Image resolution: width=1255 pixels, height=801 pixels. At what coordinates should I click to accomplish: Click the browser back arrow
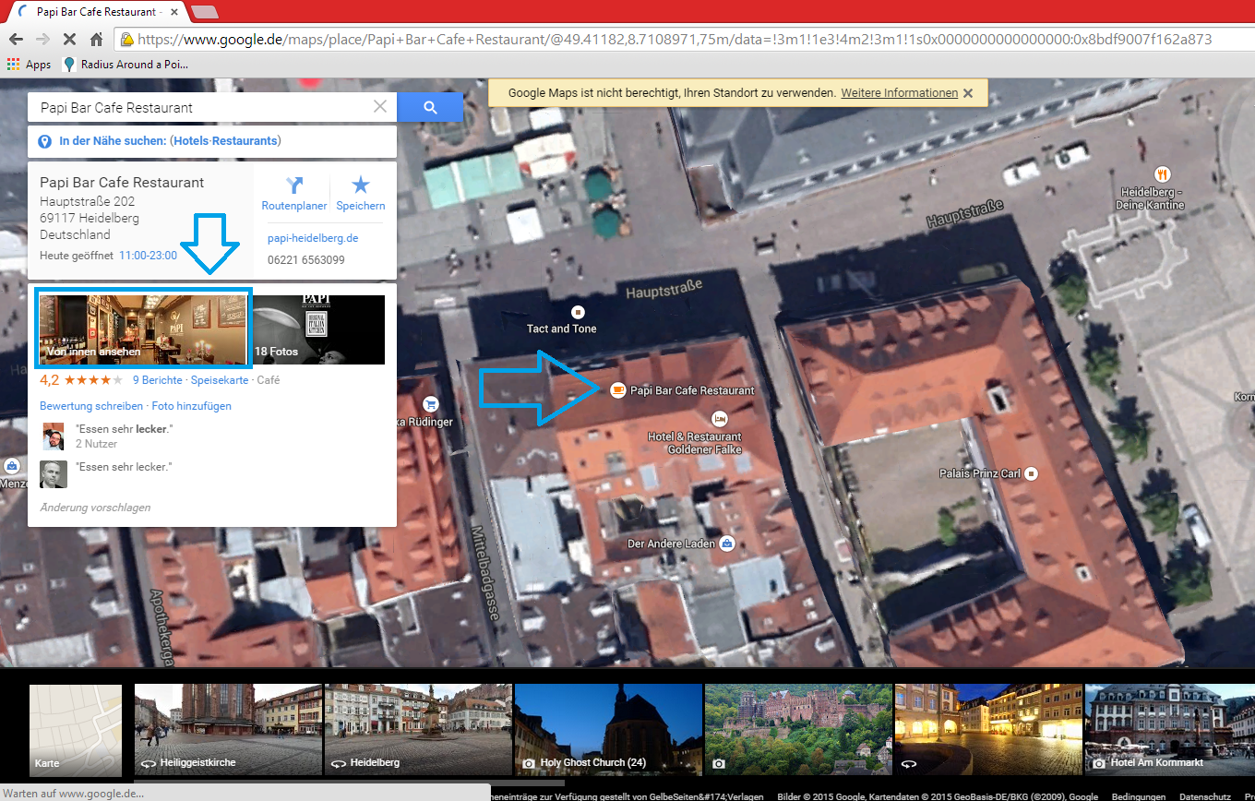tap(16, 40)
